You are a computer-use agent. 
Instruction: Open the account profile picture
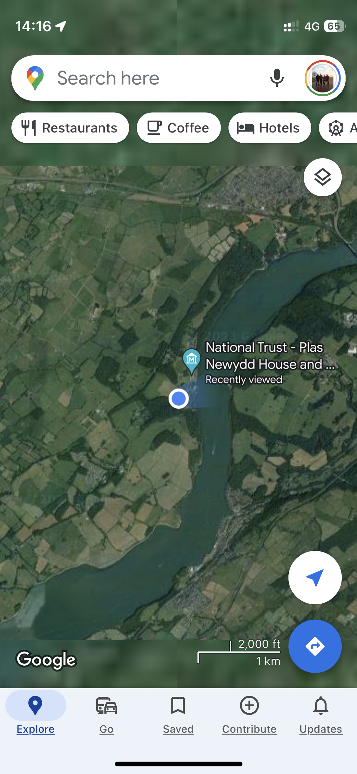(322, 78)
